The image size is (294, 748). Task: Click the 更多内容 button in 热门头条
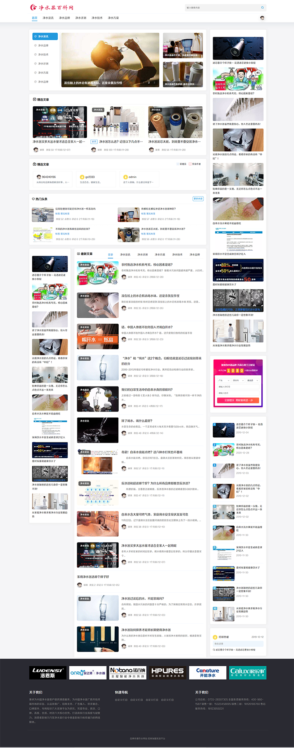click(x=198, y=199)
